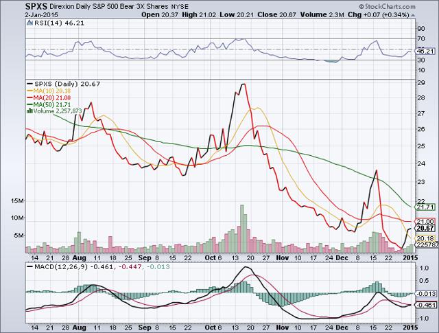439x333 pixels.
Task: Click the Open 20.37 value
Action: 160,14
